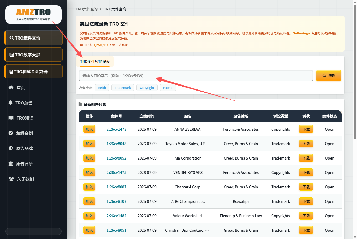Image resolution: width=357 pixels, height=239 pixels.
Task: Open TRO和解金计算器 in the sidebar
Action: coord(34,72)
